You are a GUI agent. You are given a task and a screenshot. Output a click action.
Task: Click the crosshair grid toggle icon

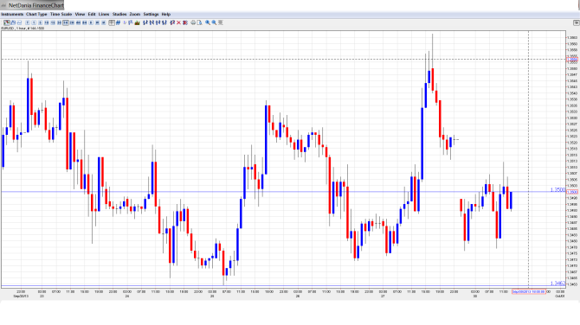[112, 22]
